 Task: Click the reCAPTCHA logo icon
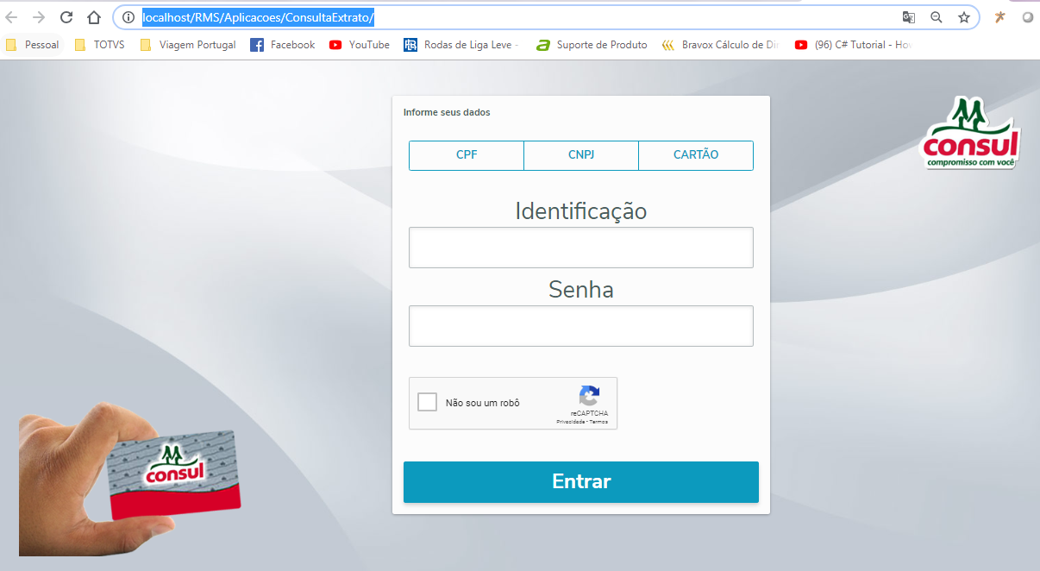tap(589, 396)
